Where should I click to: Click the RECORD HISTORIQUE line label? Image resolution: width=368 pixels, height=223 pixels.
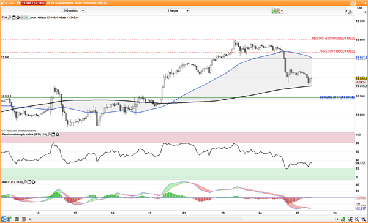[333, 39]
